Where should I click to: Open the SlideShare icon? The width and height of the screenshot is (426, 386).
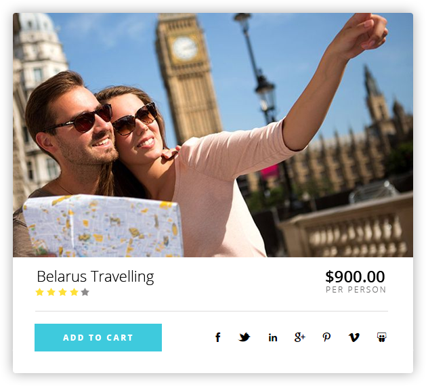382,337
